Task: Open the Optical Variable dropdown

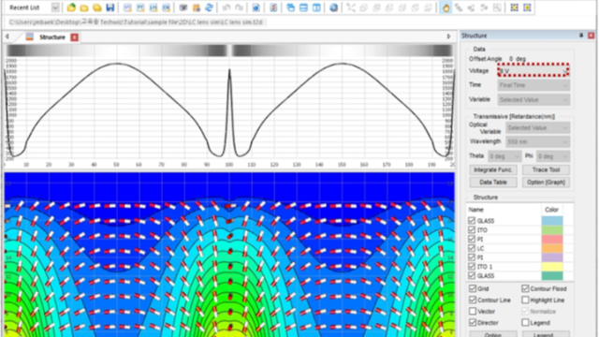Action: tap(538, 127)
